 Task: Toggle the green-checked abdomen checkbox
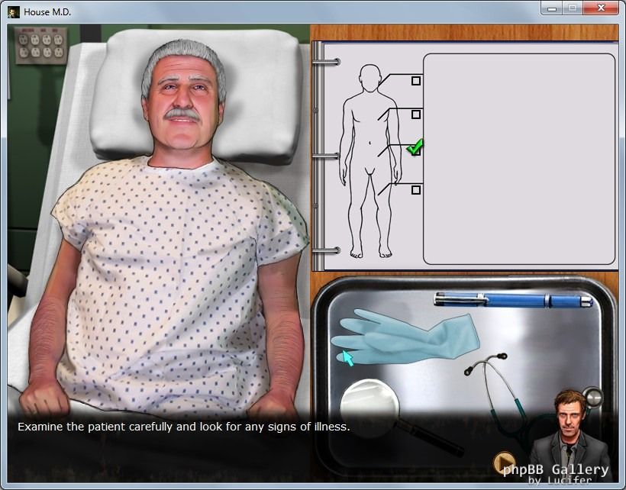point(415,149)
